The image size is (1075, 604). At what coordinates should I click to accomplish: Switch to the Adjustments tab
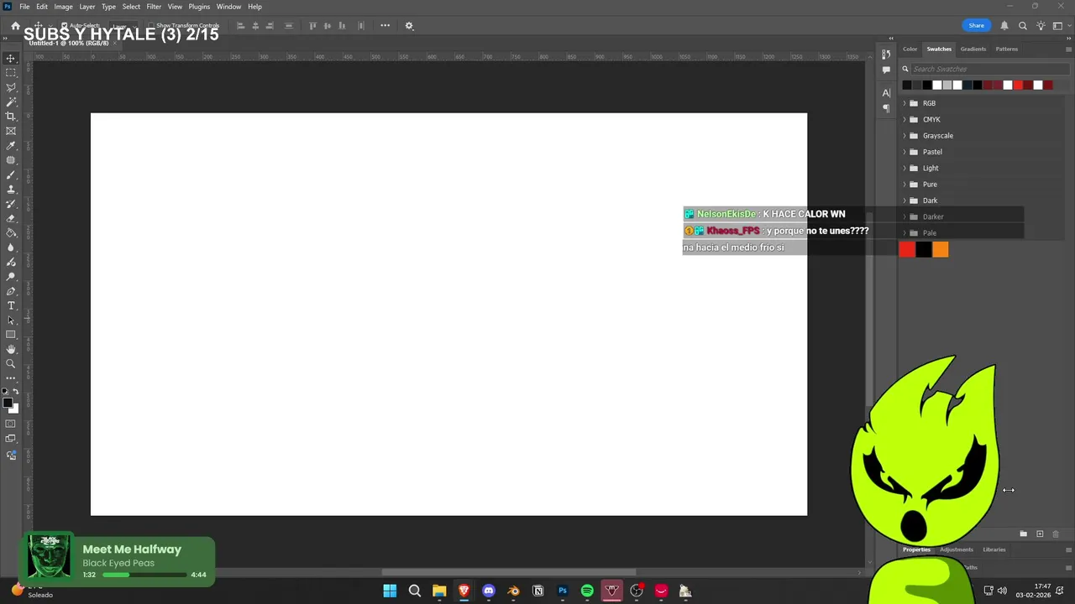pos(957,549)
